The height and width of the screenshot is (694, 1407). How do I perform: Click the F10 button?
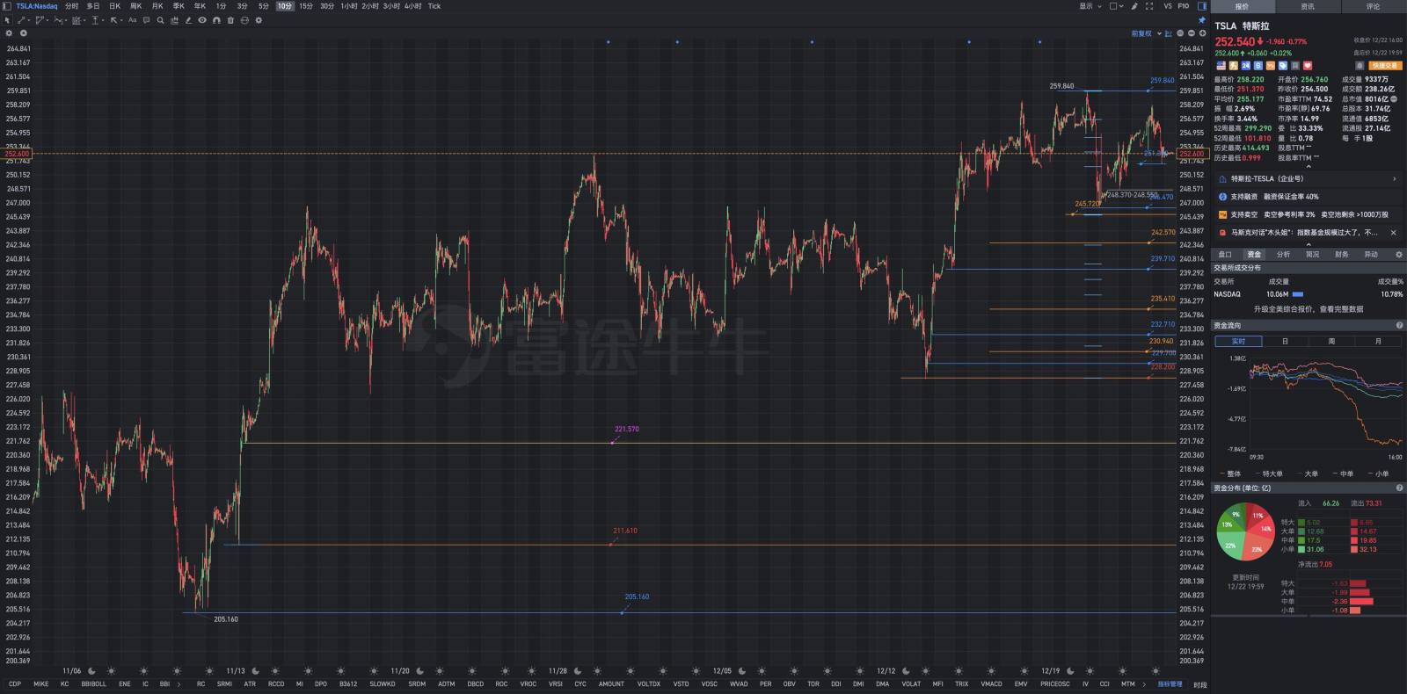pyautogui.click(x=1184, y=6)
